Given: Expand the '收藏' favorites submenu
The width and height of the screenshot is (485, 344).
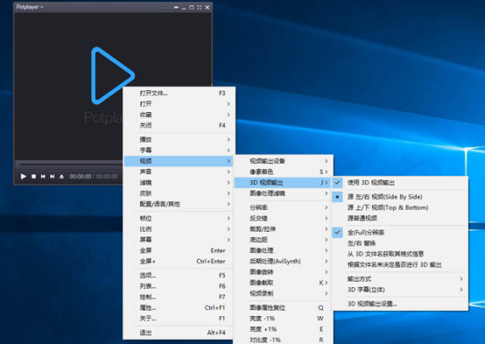Looking at the screenshot, I should pos(179,115).
